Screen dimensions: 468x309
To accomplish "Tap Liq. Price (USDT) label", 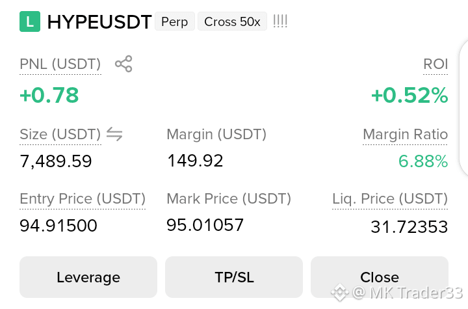I will pos(390,198).
